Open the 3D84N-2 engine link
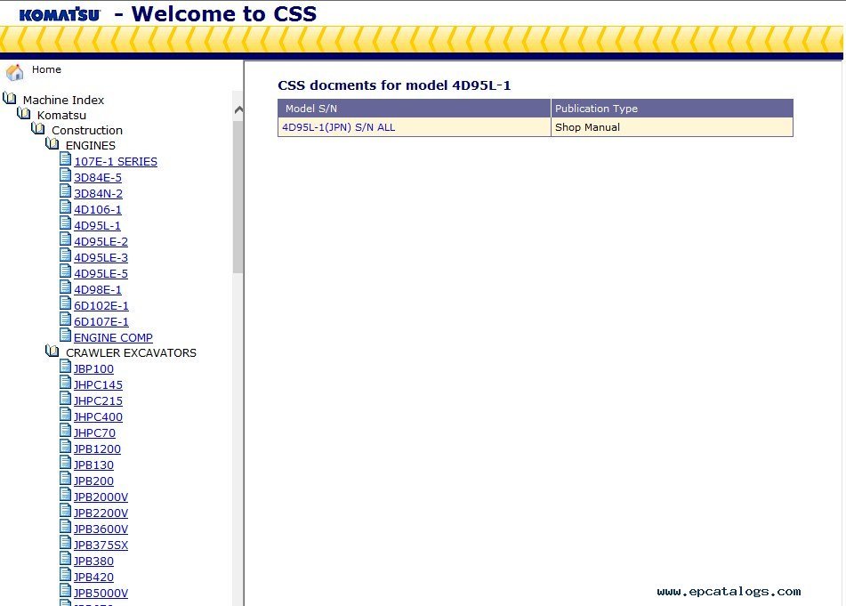The width and height of the screenshot is (846, 606). click(x=98, y=193)
